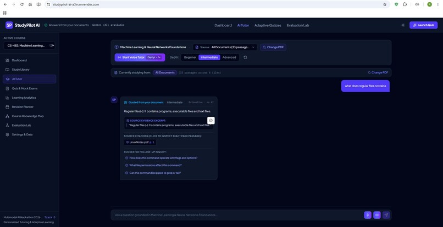
Task: Open Evaluation Lab in the sidebar
Action: 29,125
